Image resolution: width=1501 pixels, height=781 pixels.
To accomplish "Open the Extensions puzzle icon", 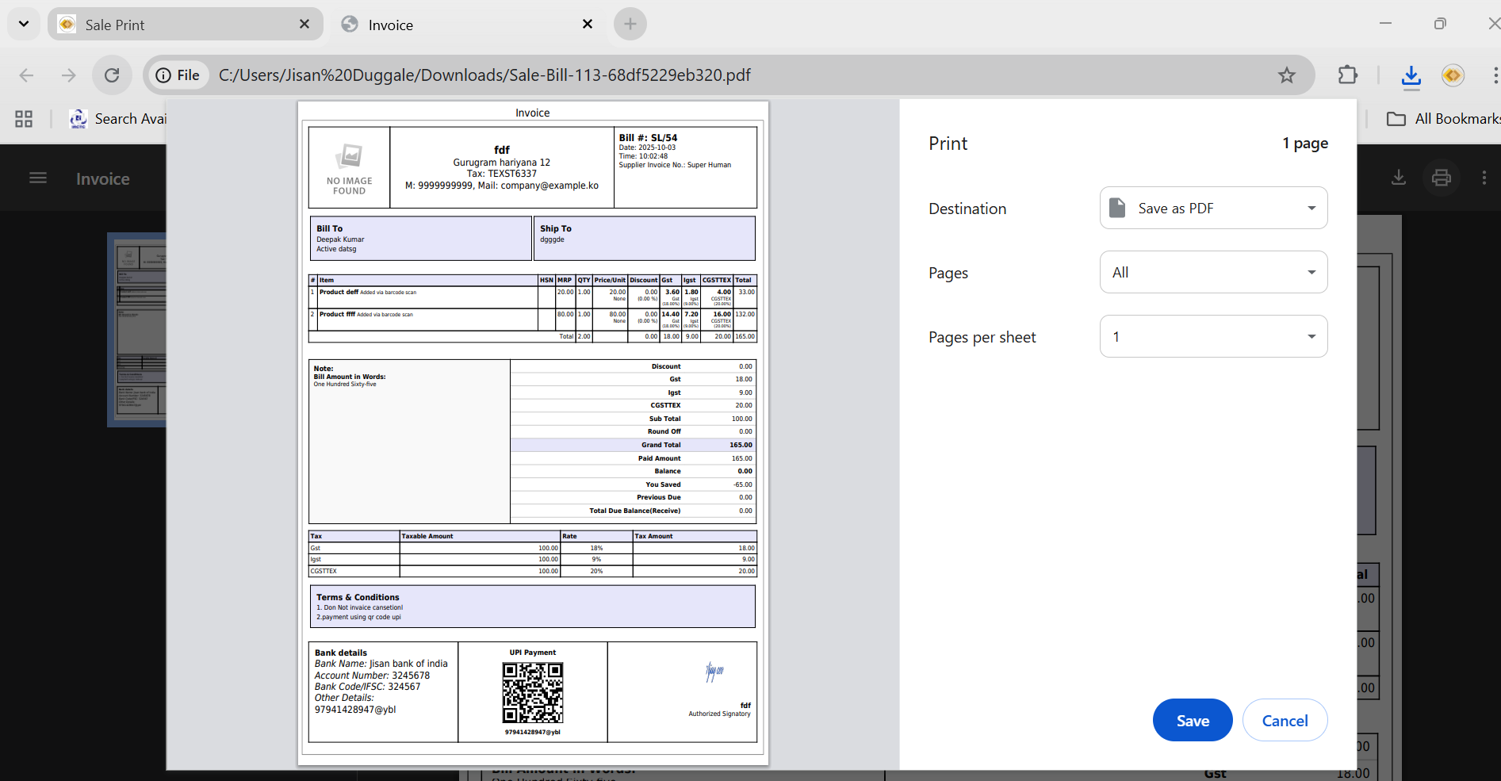I will pyautogui.click(x=1347, y=75).
